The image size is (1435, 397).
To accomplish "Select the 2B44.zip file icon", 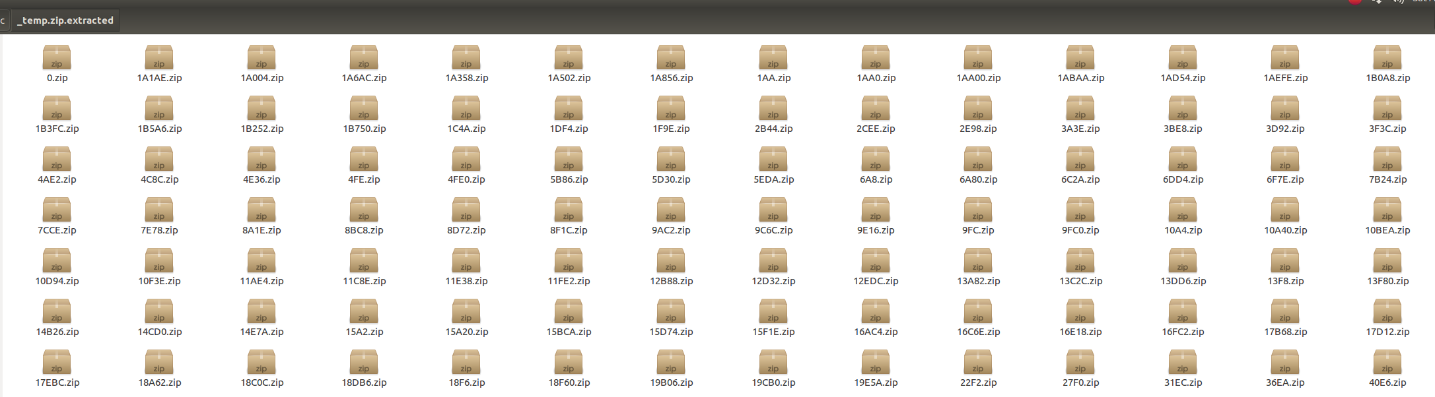I will pos(773,108).
